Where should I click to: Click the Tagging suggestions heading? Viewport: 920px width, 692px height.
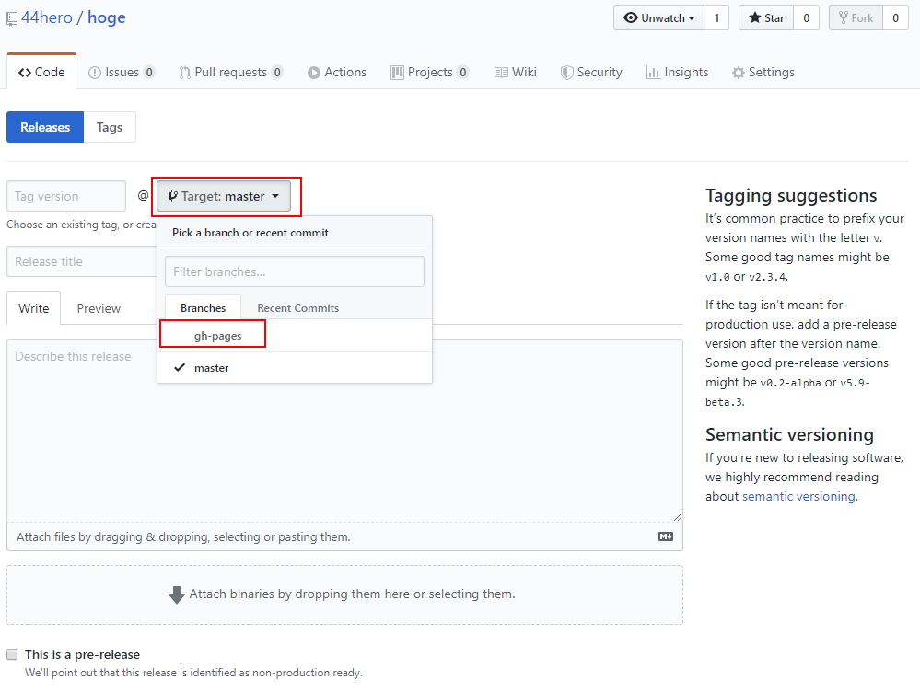[x=791, y=195]
